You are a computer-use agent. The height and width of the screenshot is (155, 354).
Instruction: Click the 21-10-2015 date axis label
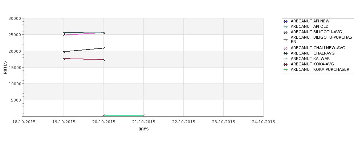click(x=143, y=122)
